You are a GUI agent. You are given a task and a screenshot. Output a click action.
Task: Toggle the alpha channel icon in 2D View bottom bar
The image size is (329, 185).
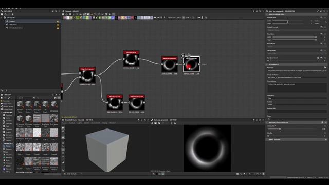163,174
